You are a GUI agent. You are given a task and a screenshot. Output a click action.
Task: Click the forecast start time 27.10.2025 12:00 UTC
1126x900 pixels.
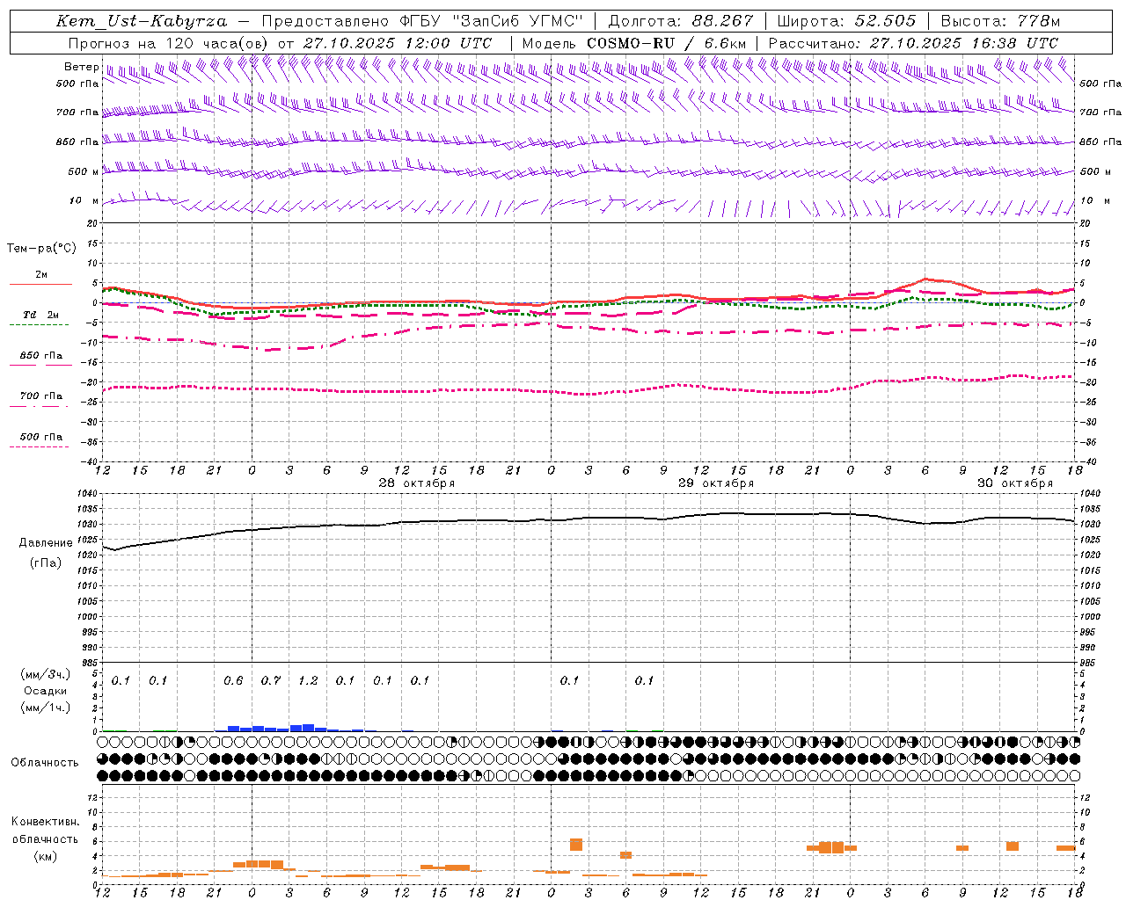point(398,43)
